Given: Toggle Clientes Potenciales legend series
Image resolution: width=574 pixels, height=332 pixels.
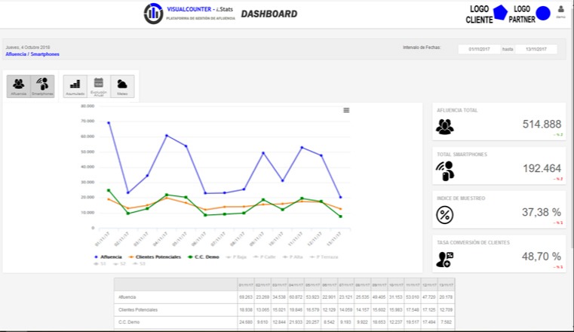Looking at the screenshot, I should point(155,257).
